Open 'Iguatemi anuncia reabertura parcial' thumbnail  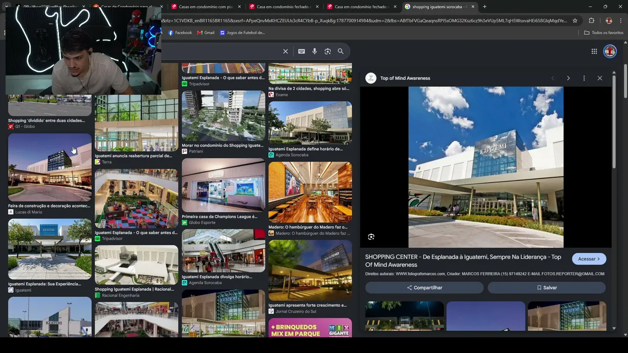click(136, 123)
